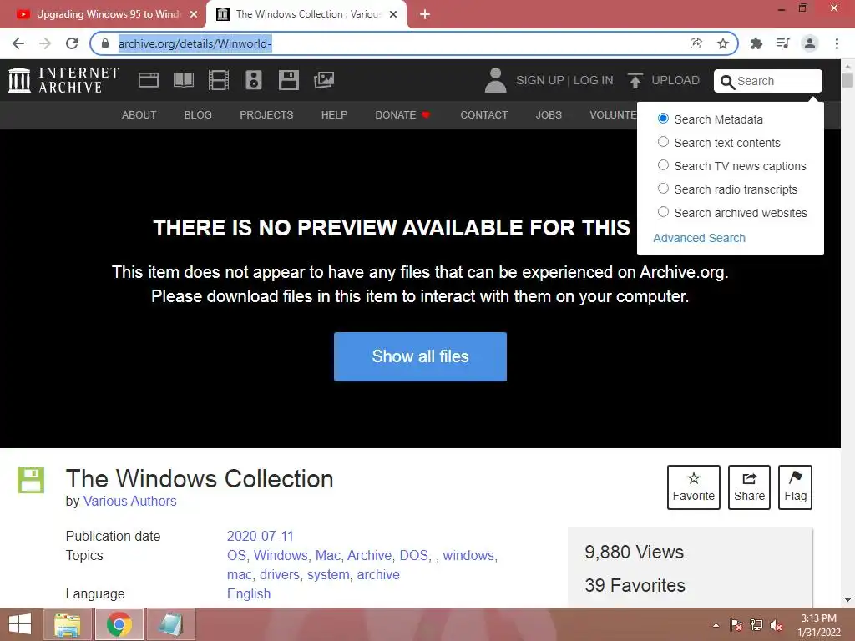The height and width of the screenshot is (641, 855).
Task: Open the Internet Archive home logo
Action: pos(63,80)
